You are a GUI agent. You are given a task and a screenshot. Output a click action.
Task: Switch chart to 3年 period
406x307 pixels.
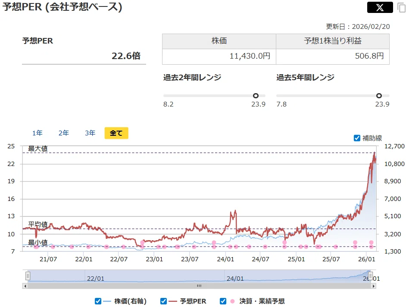90,133
